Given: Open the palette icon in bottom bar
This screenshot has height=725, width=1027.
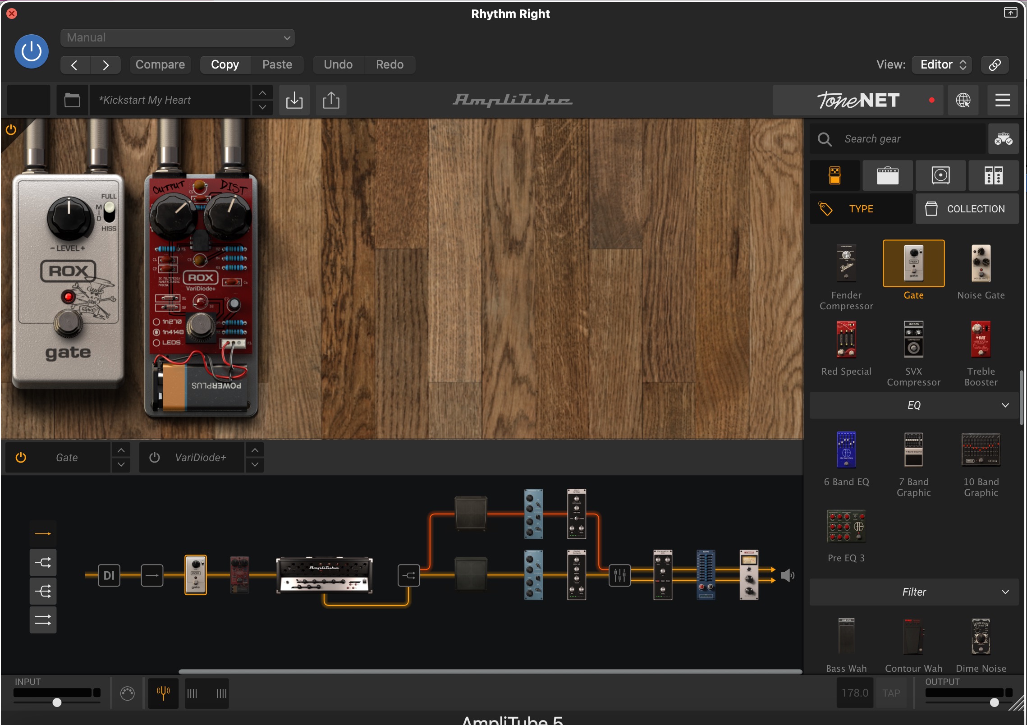Looking at the screenshot, I should click(128, 693).
